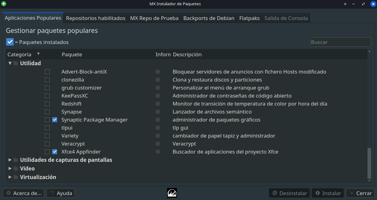
Task: Open info for Advert-Block-antiX
Action: pyautogui.click(x=157, y=72)
